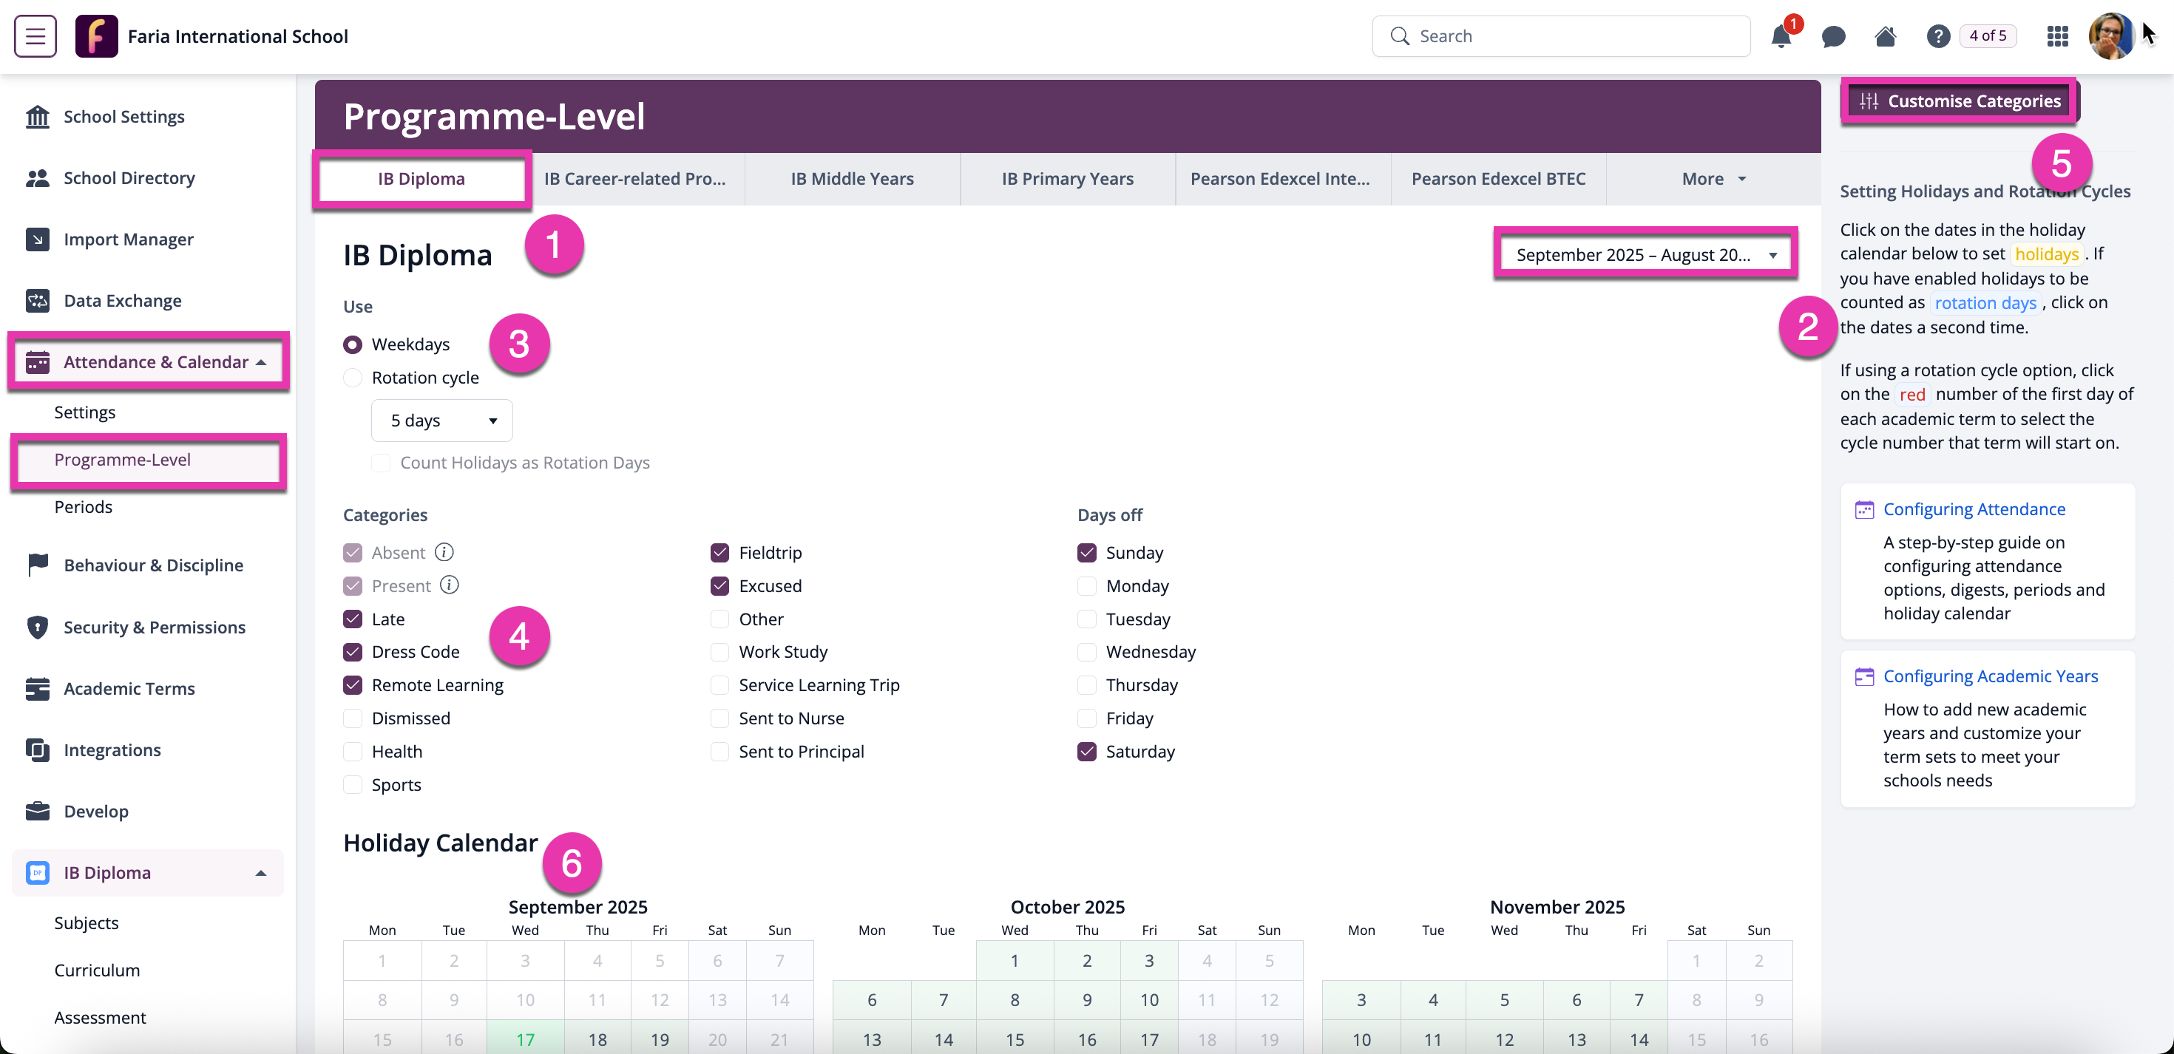The width and height of the screenshot is (2174, 1054).
Task: Click the Develop briefcase icon
Action: coord(37,811)
